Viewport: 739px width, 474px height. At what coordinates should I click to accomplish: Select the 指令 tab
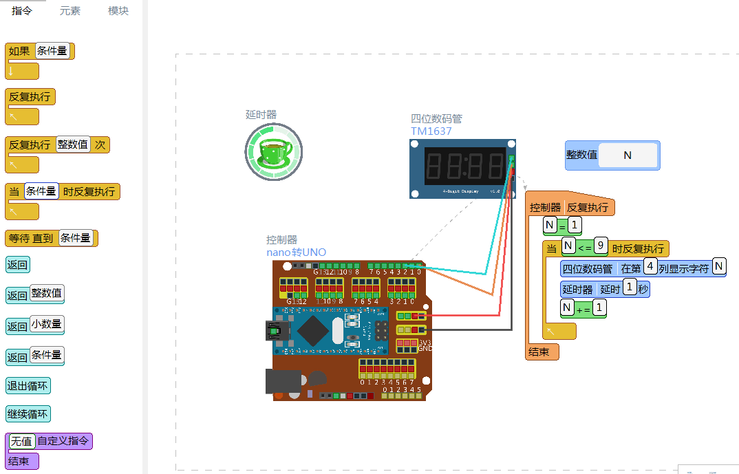point(22,11)
